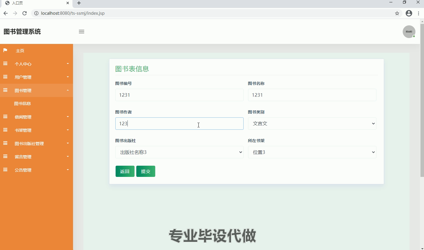
Task: Click the page vertical scrollbar thumb
Action: [422, 100]
